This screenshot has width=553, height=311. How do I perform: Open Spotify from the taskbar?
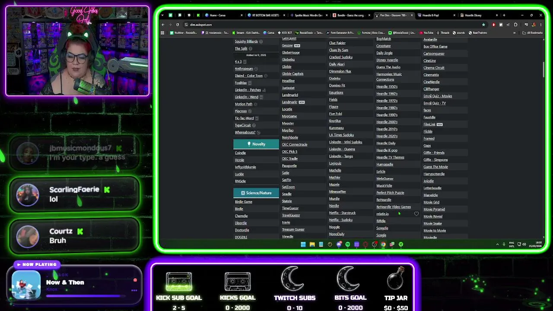click(348, 244)
